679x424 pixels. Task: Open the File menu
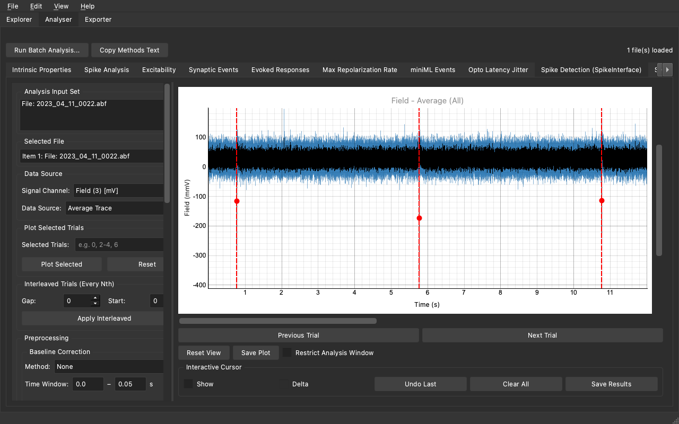tap(13, 6)
